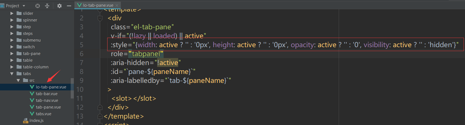Click the locate/scroll-from-source target icon

pyautogui.click(x=38, y=6)
